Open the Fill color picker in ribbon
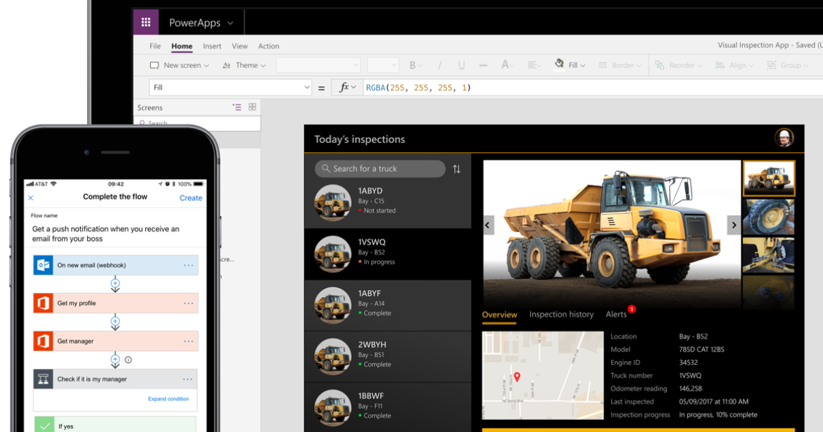Image resolution: width=823 pixels, height=432 pixels. click(x=570, y=65)
